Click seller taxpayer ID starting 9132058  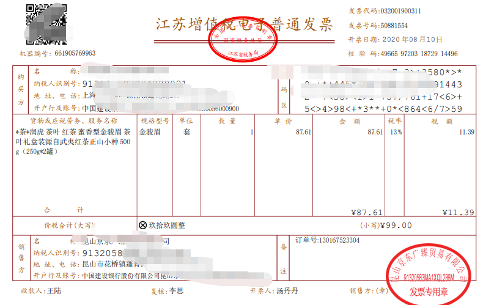coord(103,253)
